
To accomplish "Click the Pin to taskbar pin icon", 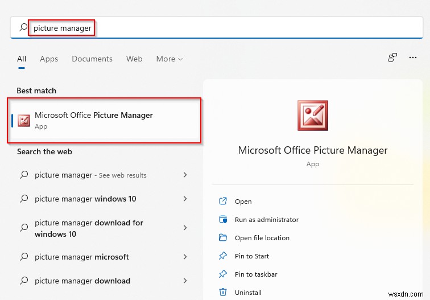I will (x=223, y=274).
